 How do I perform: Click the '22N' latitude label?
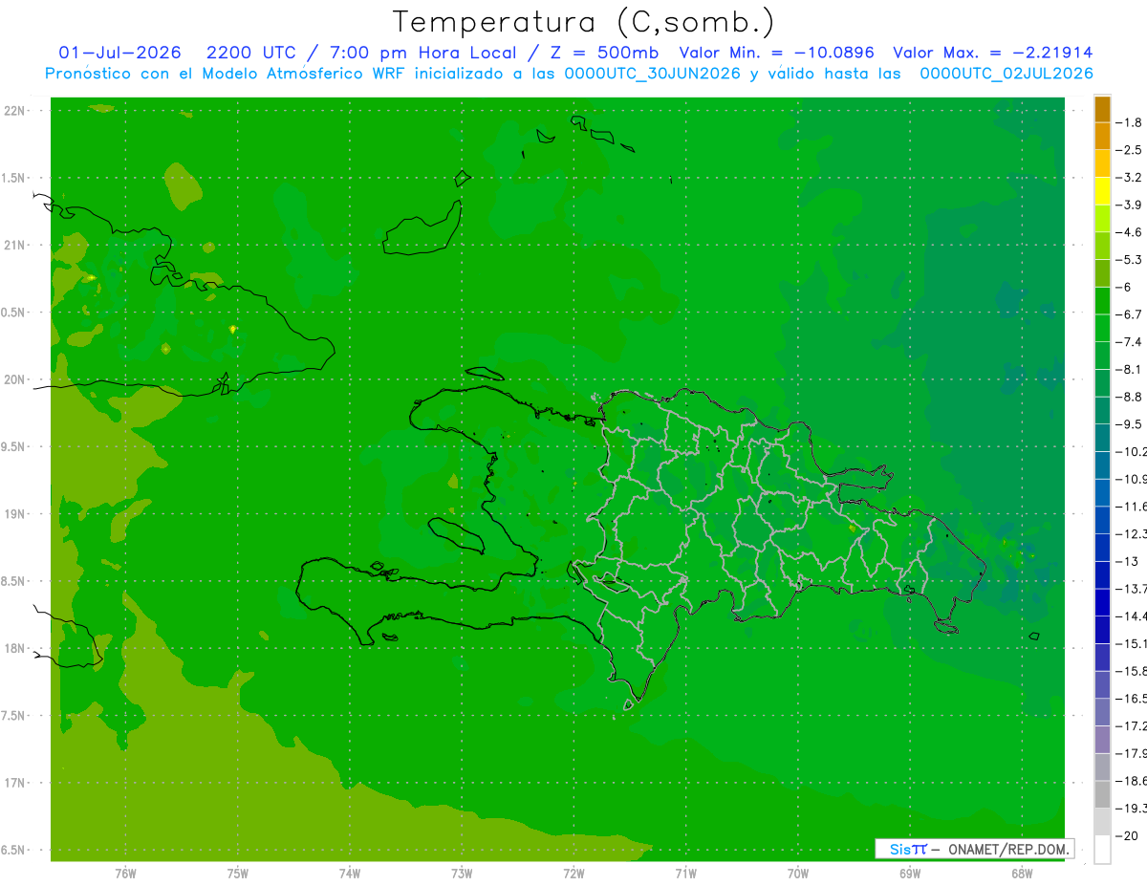pos(12,111)
